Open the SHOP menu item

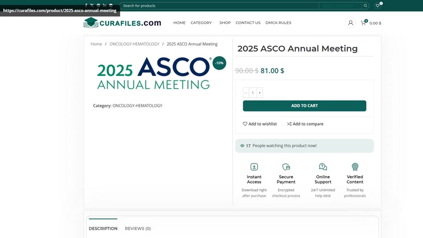(x=225, y=23)
